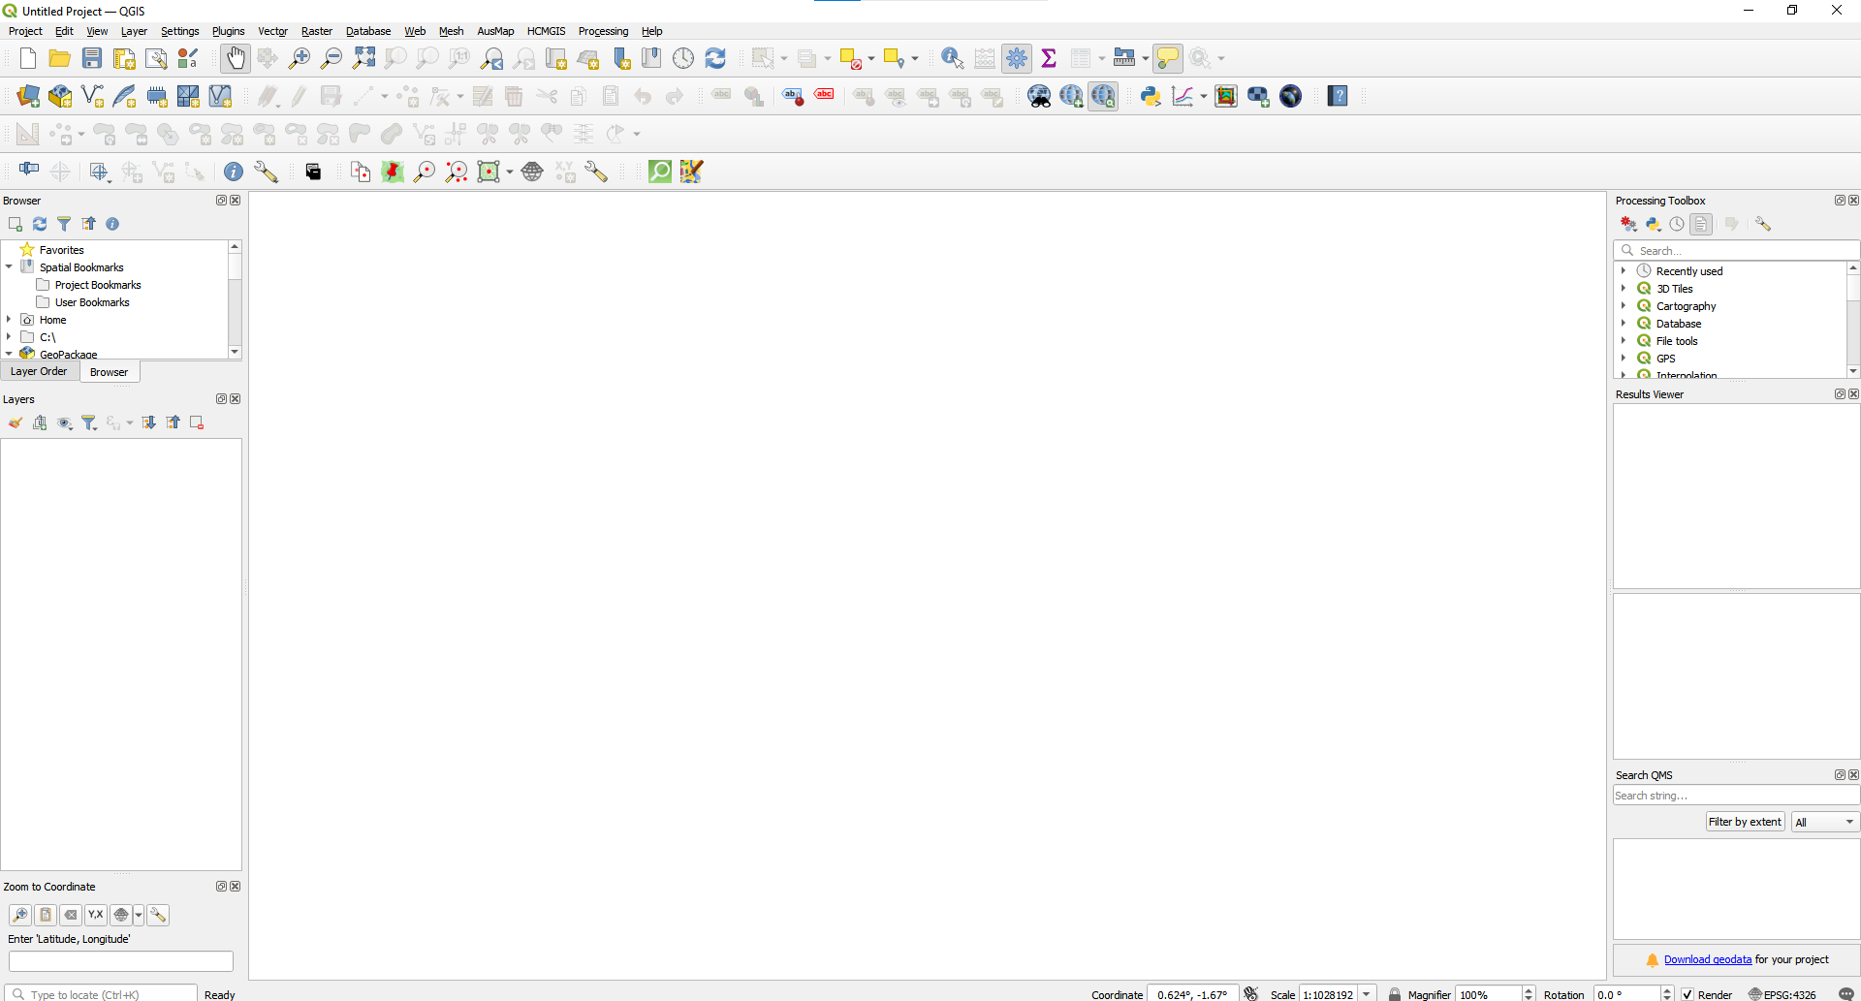Viewport: 1861px width, 1001px height.
Task: Toggle the Search QMS globe toolbar button
Action: 1104,96
